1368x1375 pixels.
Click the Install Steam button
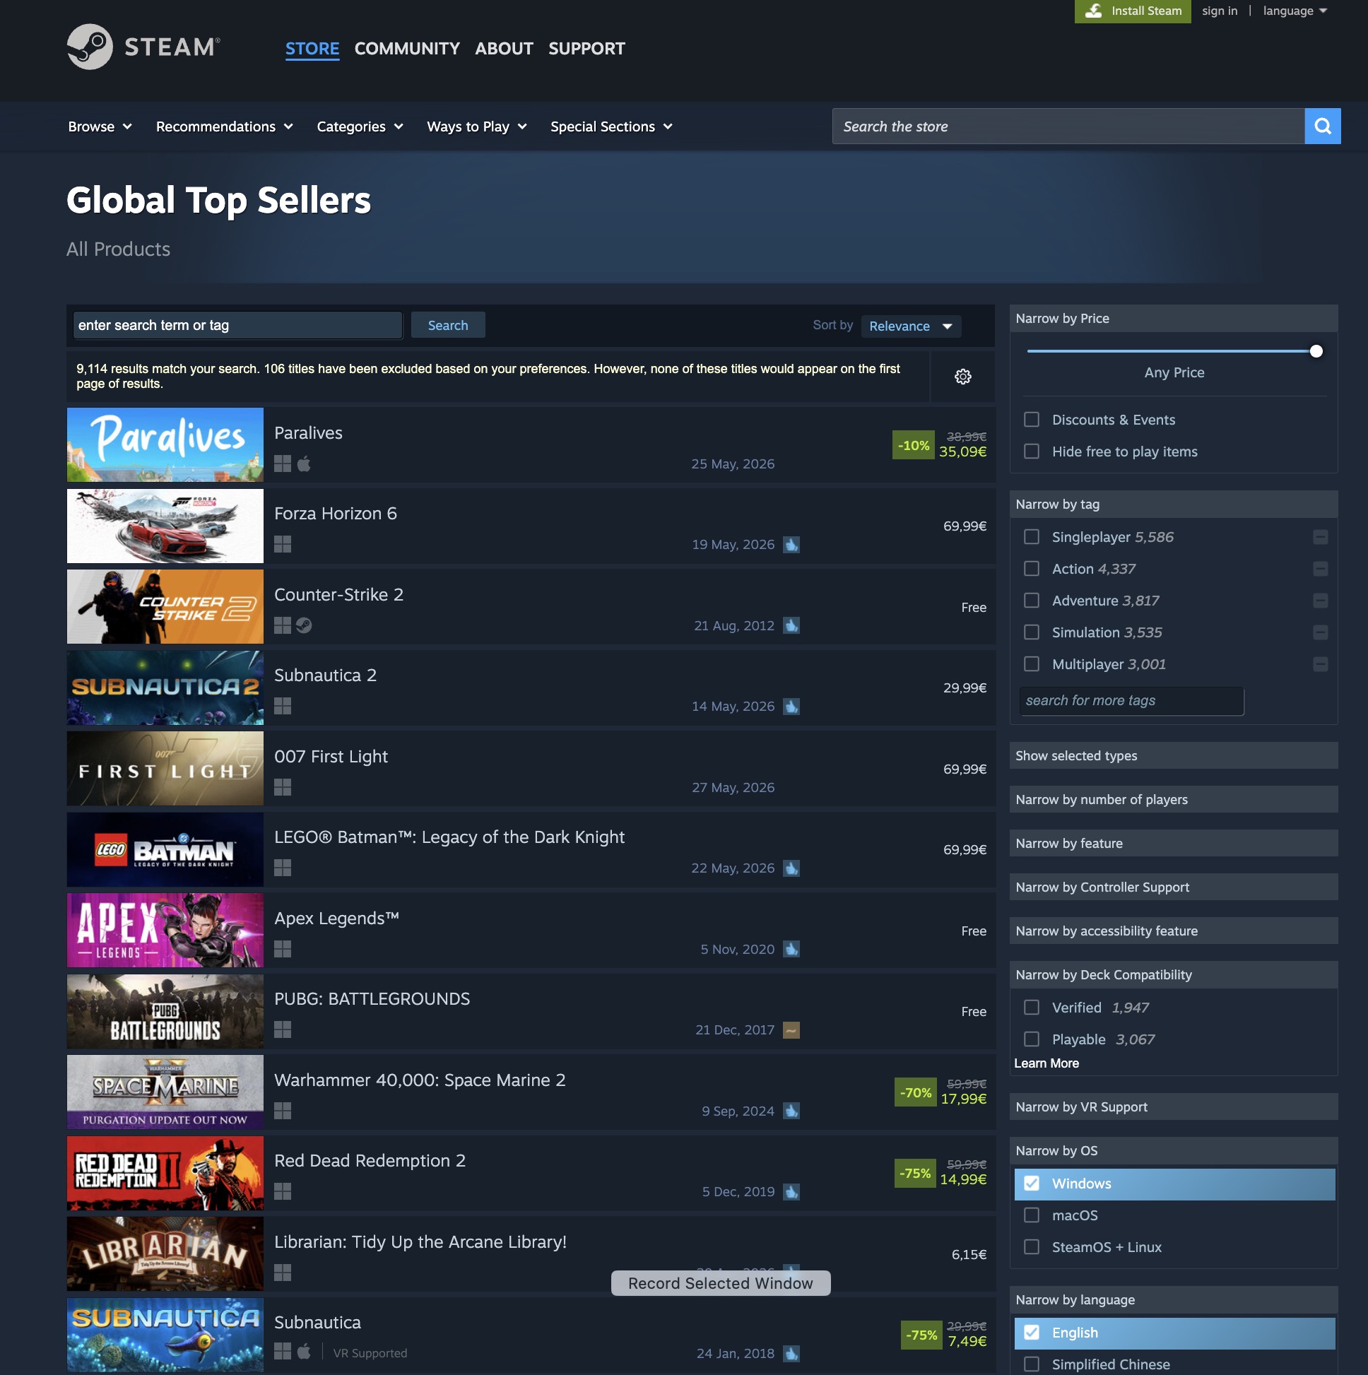tap(1133, 11)
